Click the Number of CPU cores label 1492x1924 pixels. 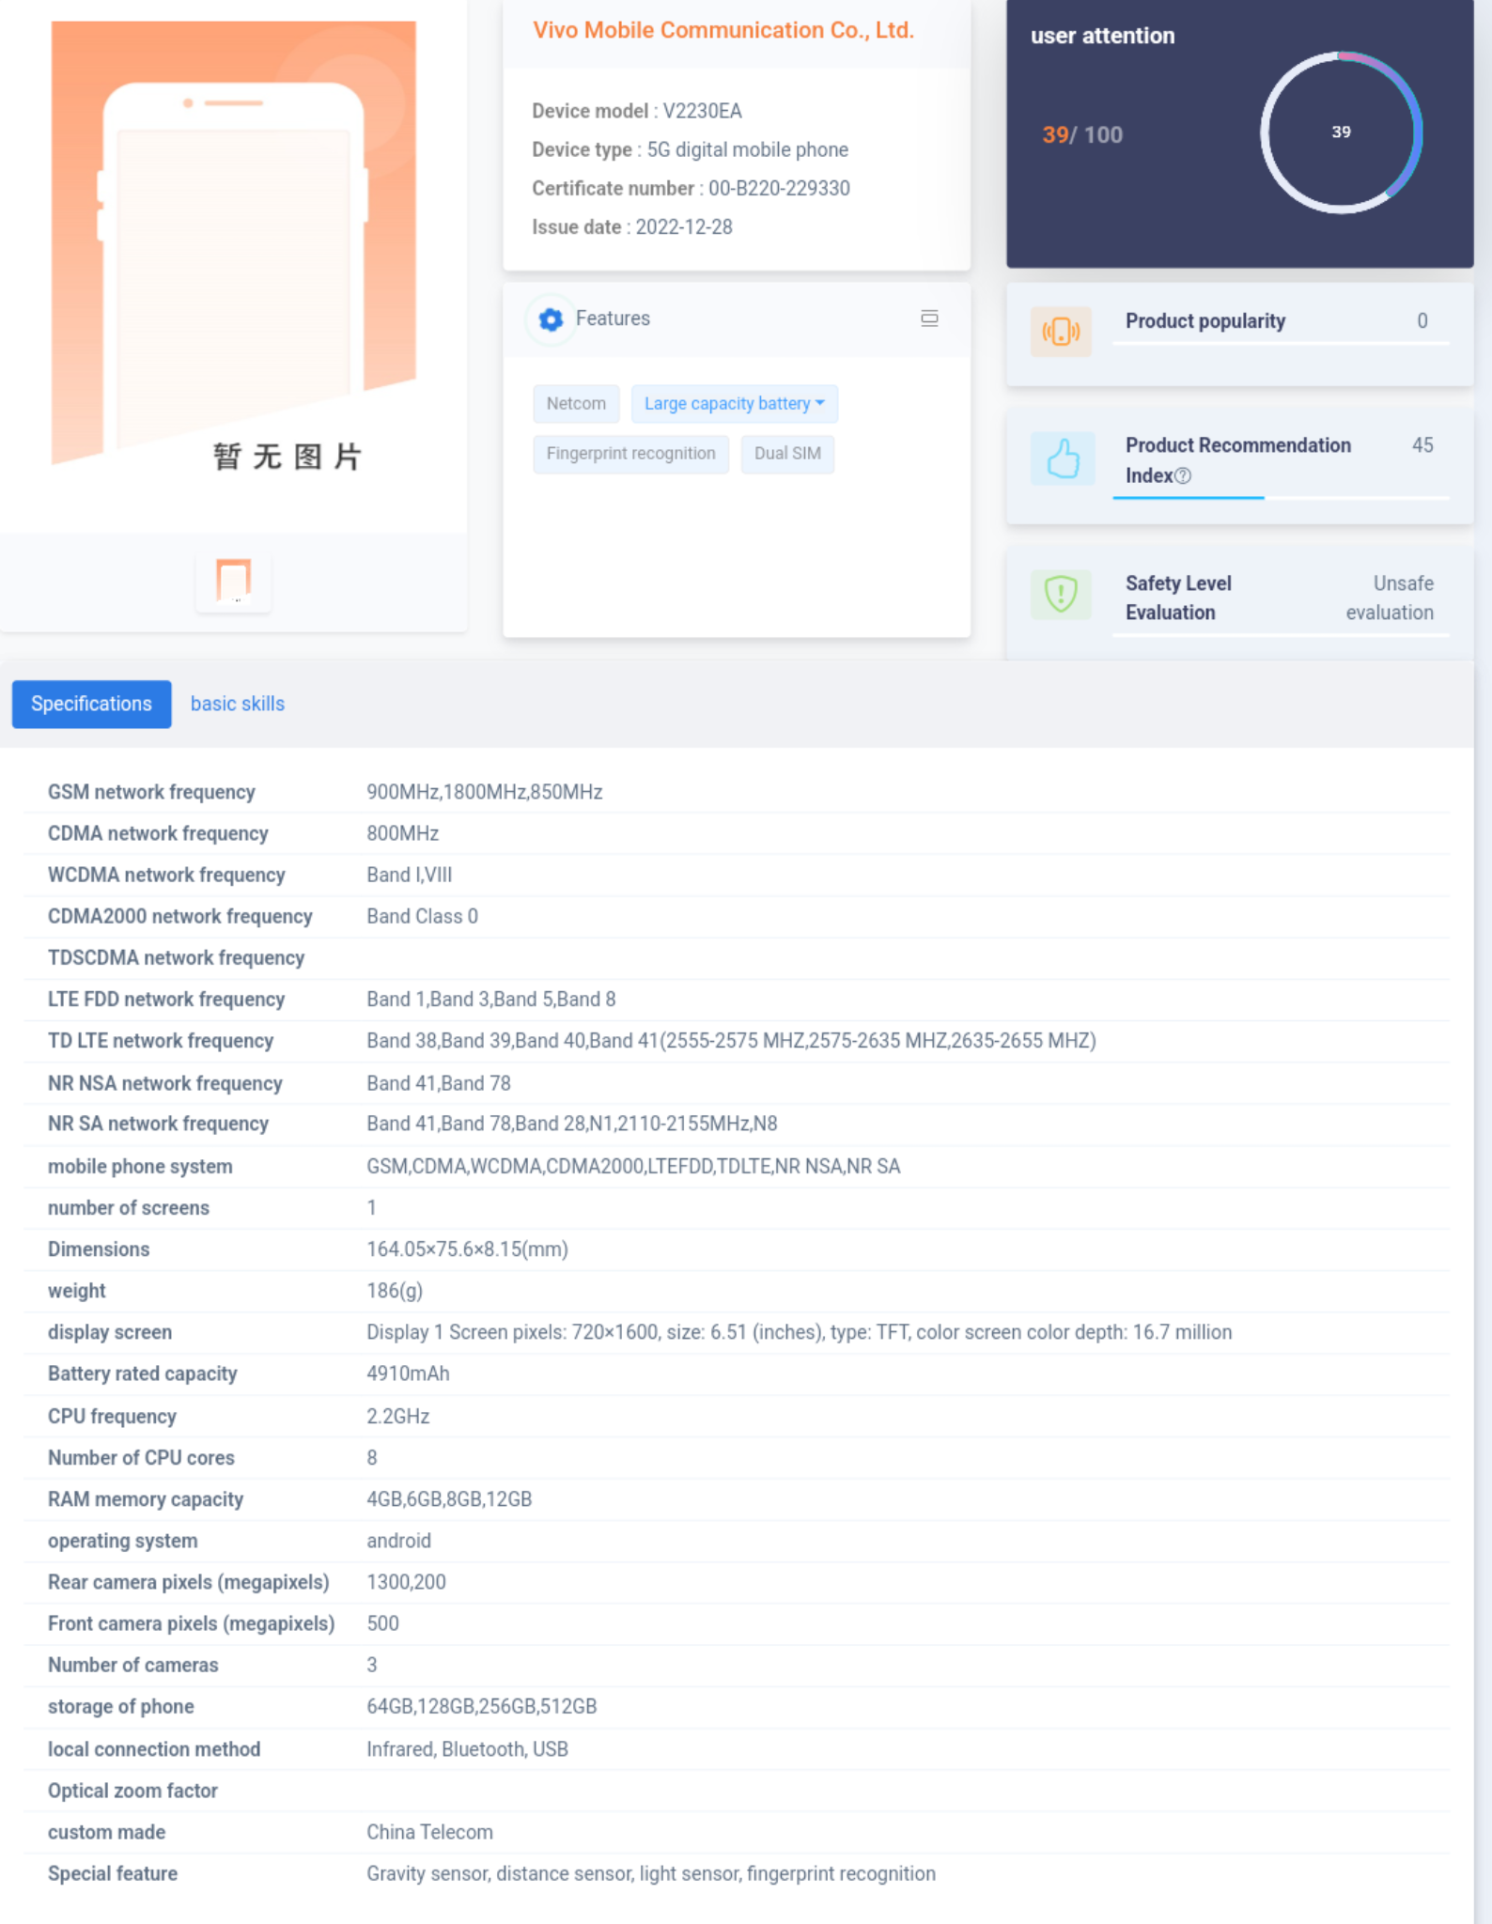141,1458
